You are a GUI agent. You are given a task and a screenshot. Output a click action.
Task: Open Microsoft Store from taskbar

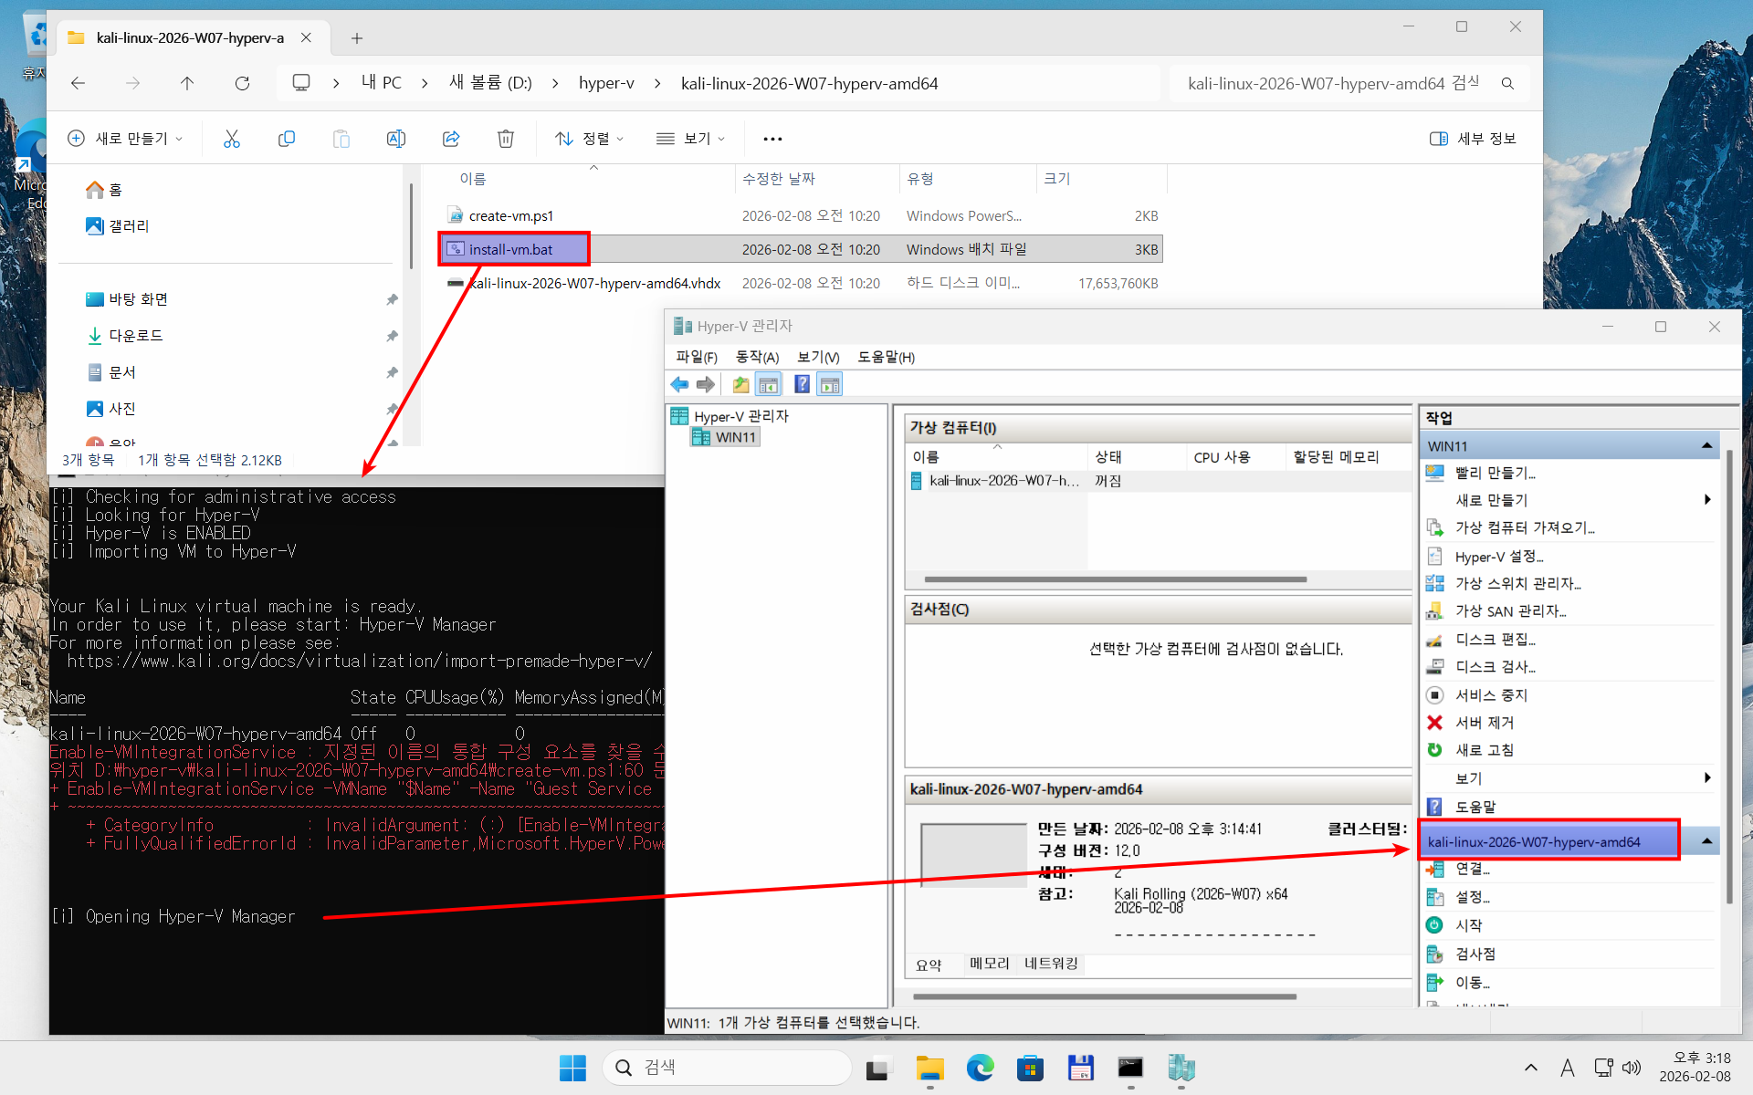tap(1030, 1068)
